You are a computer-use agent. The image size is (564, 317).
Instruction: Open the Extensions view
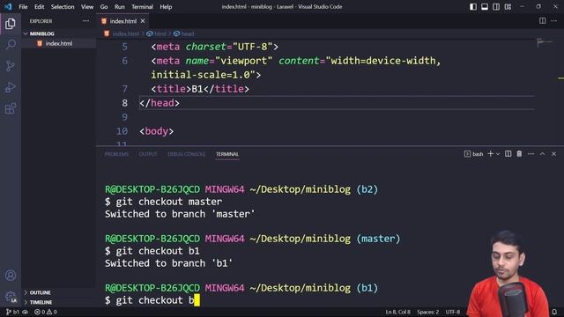(x=11, y=108)
